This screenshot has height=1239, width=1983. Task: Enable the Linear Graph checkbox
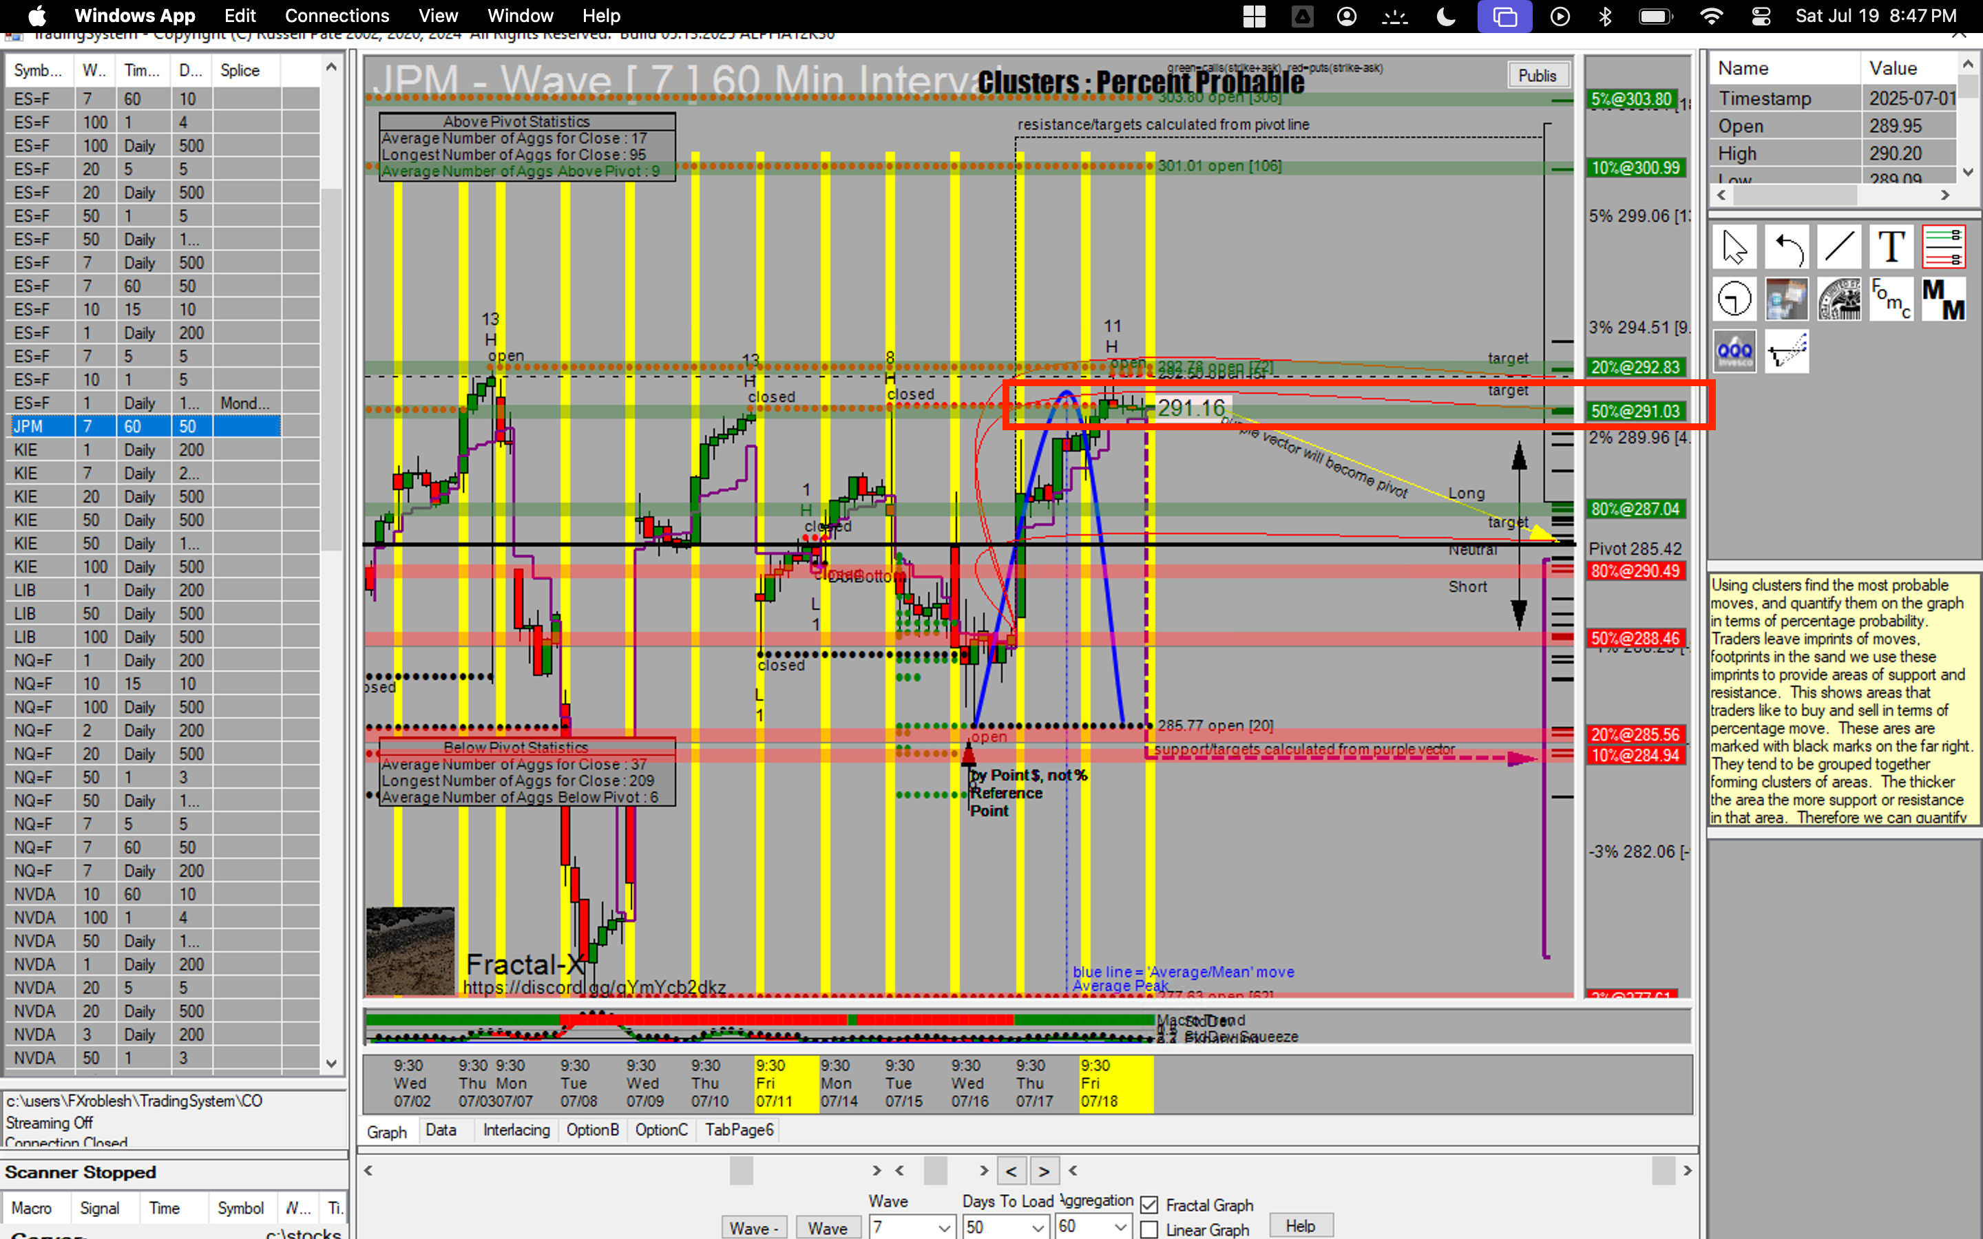tap(1148, 1229)
